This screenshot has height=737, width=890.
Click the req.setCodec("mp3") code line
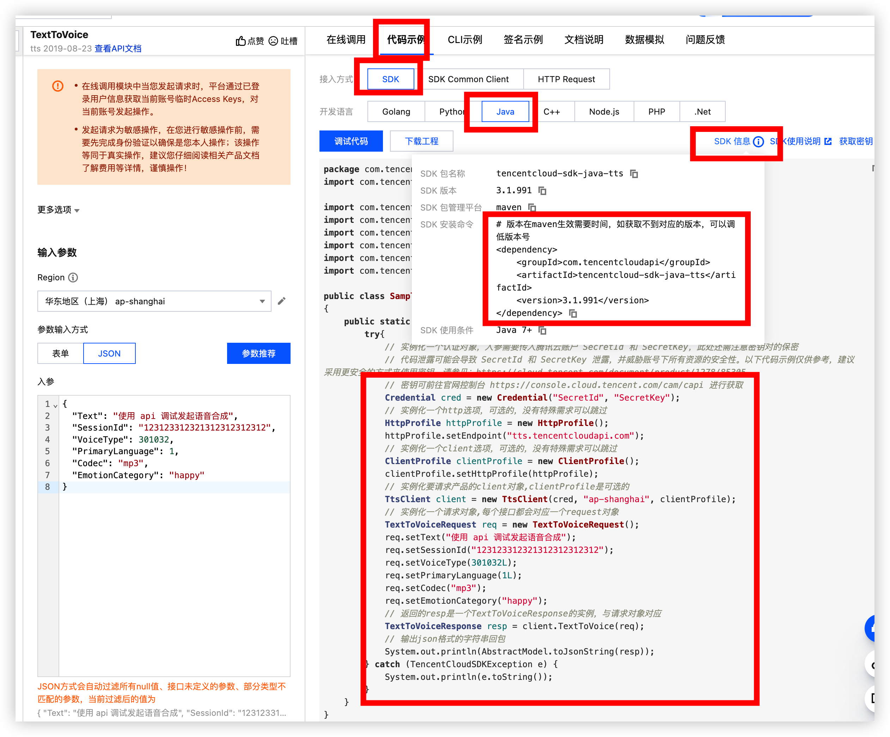[x=435, y=588]
